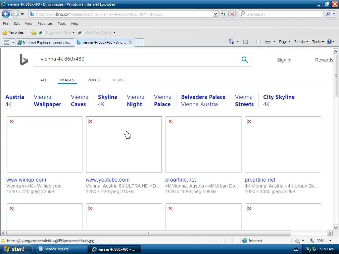The width and height of the screenshot is (339, 254).
Task: Click the address bar URL field
Action: tap(121, 14)
